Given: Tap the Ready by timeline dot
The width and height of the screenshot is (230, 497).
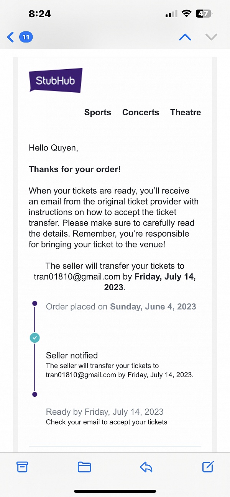Looking at the screenshot, I should coord(34,394).
